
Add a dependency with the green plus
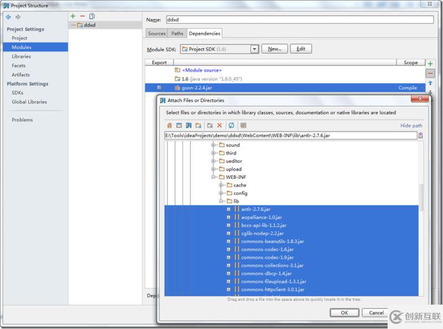pyautogui.click(x=430, y=64)
